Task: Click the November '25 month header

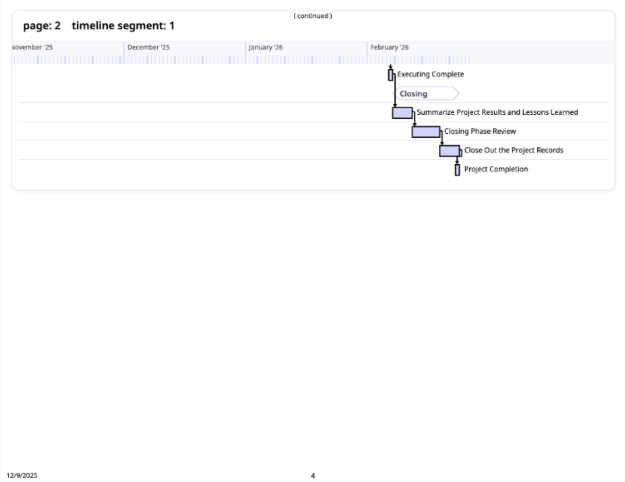Action: [x=32, y=47]
